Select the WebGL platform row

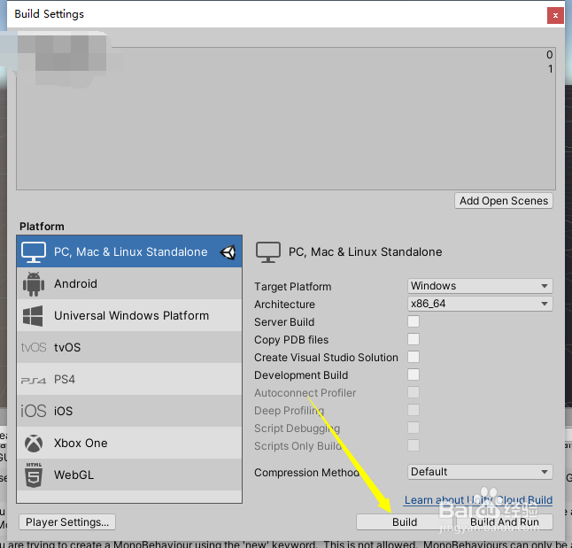click(x=129, y=475)
